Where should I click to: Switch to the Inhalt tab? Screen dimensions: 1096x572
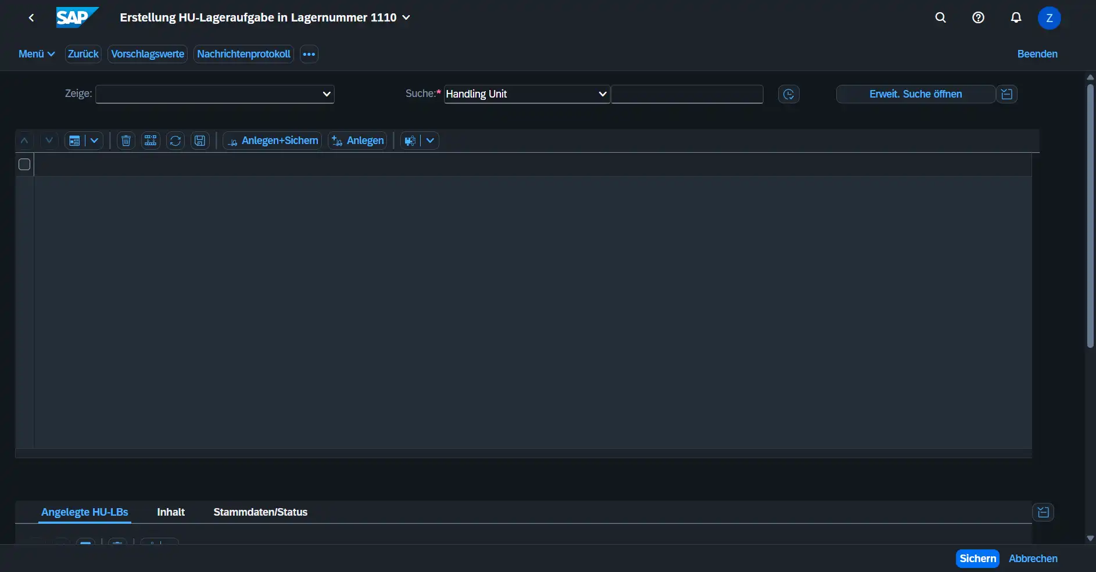pos(171,512)
